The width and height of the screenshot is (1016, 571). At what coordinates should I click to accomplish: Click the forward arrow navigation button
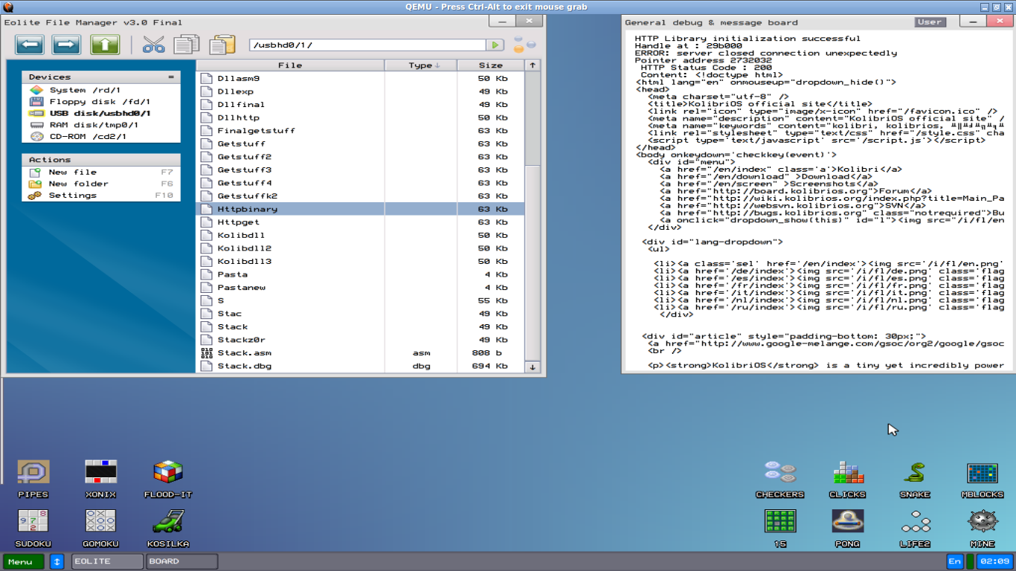coord(66,45)
